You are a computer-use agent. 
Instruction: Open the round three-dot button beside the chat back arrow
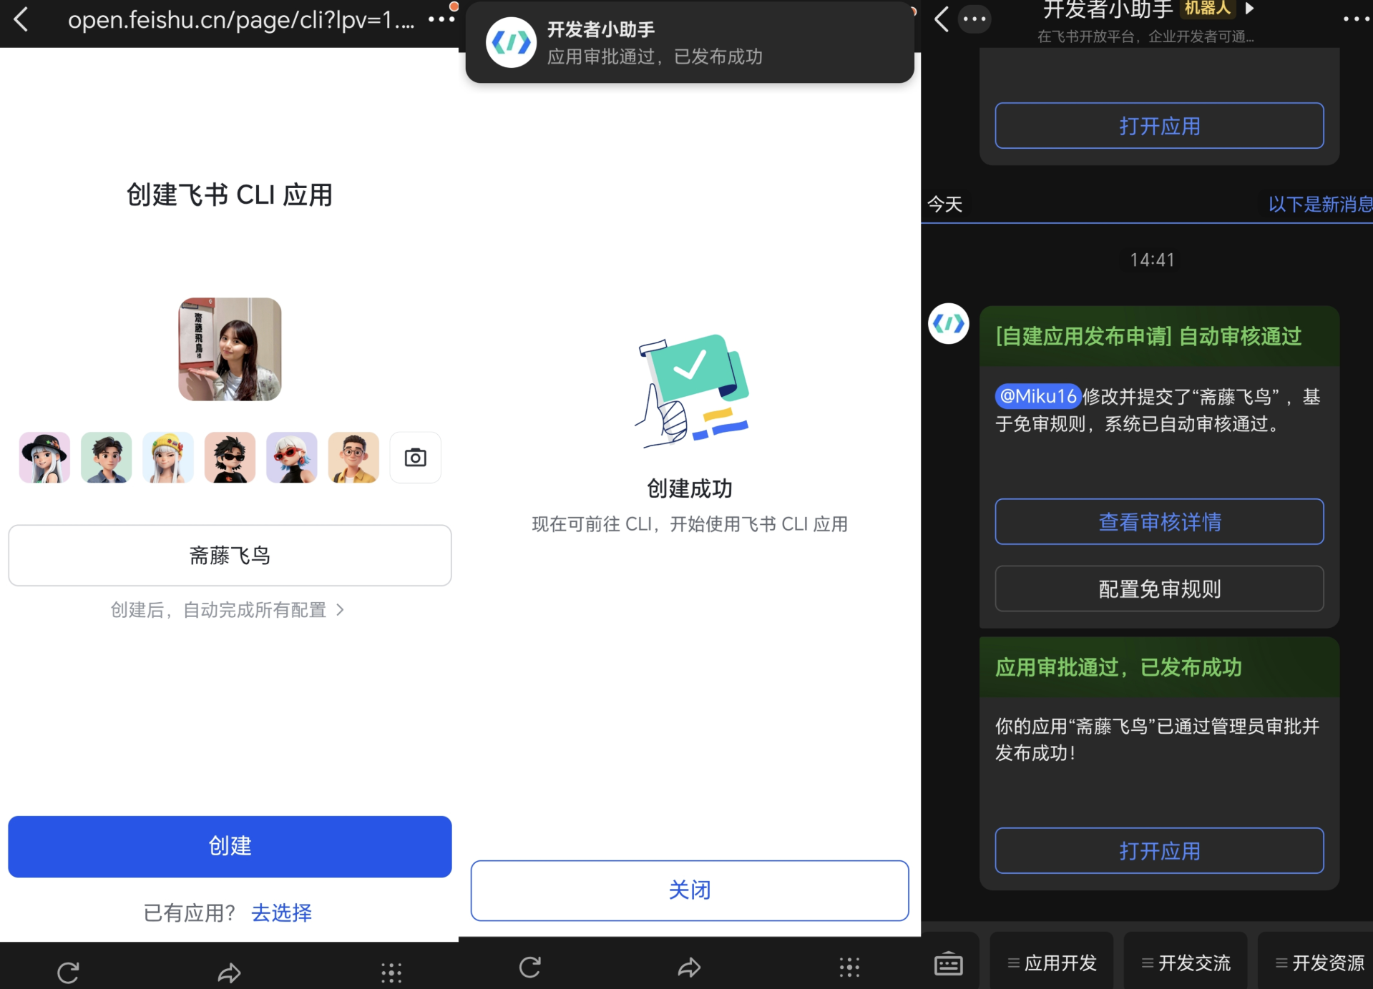974,19
